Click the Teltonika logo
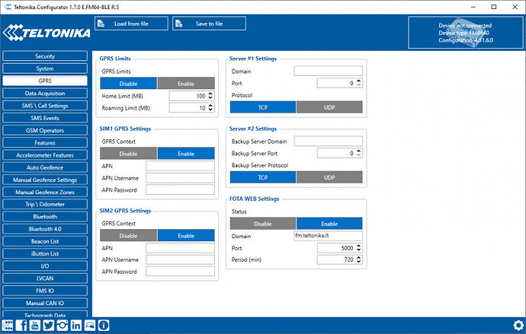Viewport: 526px width, 334px height. tap(47, 33)
